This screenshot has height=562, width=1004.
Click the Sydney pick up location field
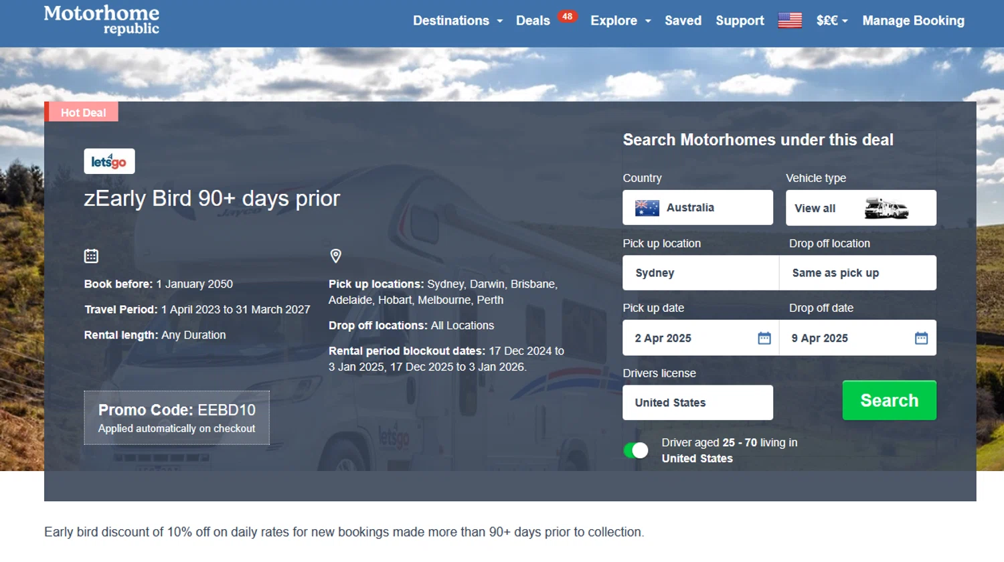[701, 273]
